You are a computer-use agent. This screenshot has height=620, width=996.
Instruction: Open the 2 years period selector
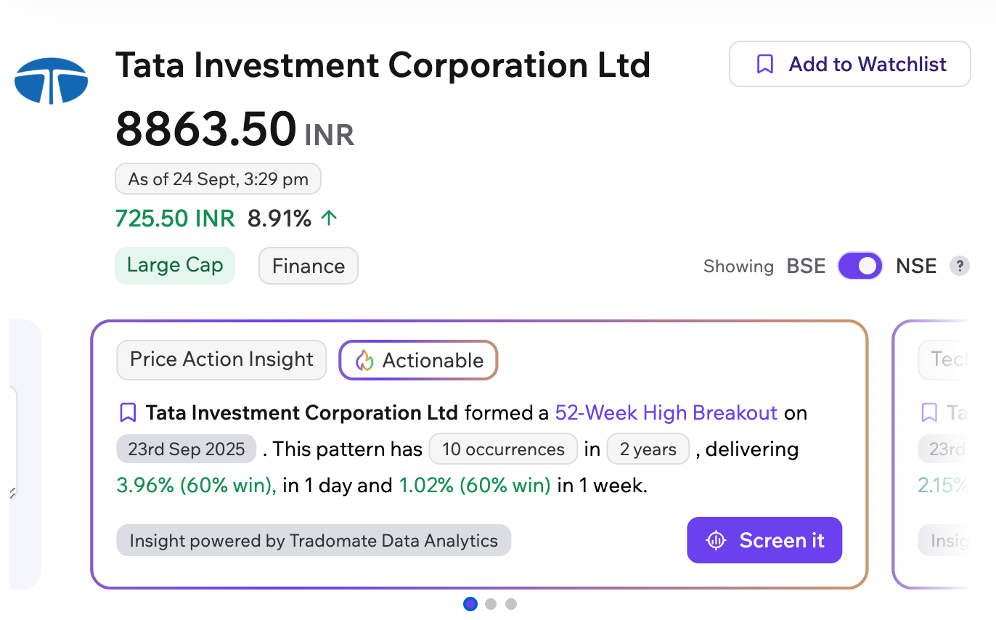click(x=648, y=449)
